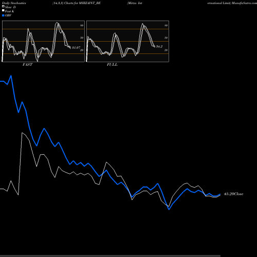
Task: Click the 31.07 value in FAST chart
Action: tap(76, 47)
